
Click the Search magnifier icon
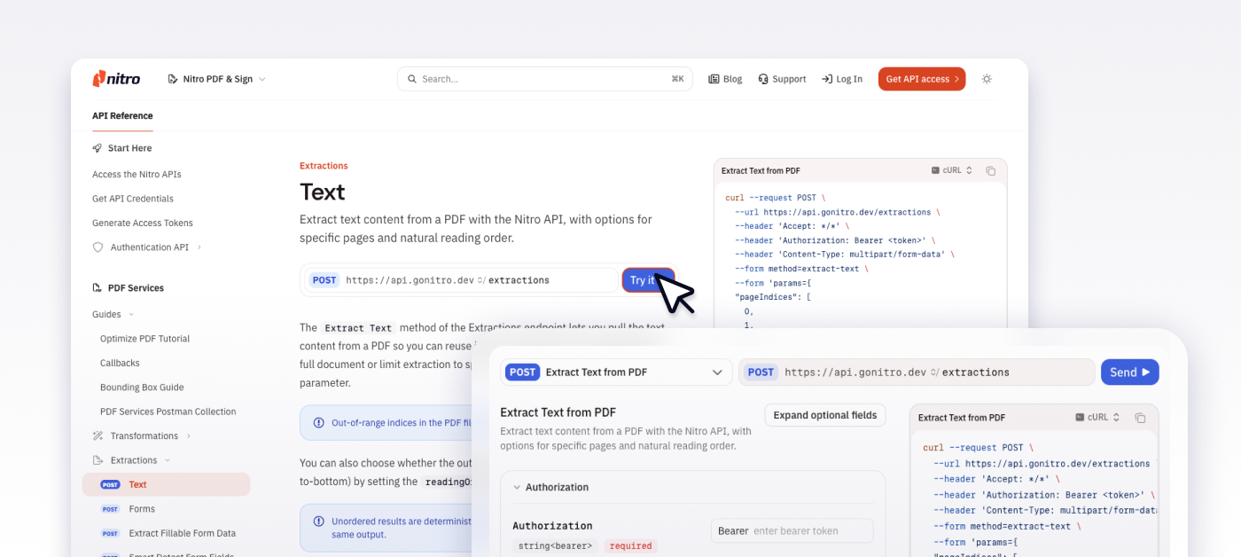click(x=412, y=79)
